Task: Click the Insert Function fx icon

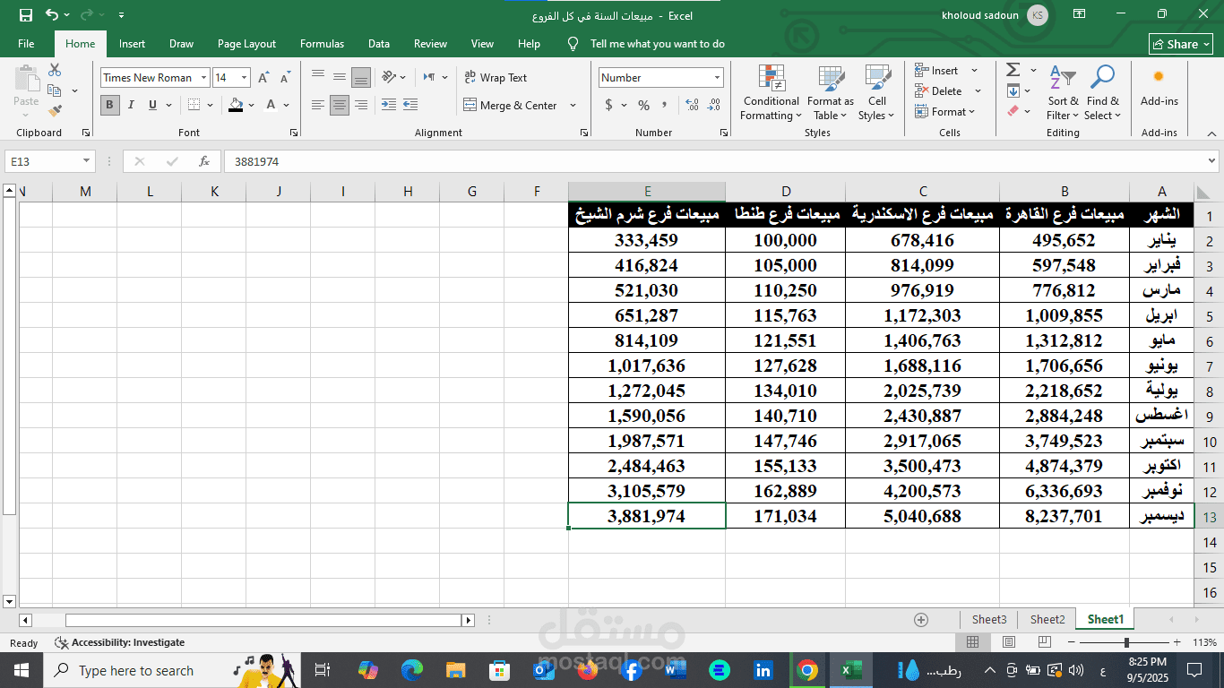Action: point(204,161)
